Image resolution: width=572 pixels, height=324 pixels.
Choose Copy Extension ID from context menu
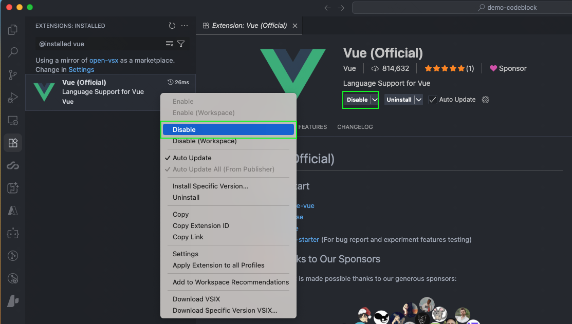point(200,225)
